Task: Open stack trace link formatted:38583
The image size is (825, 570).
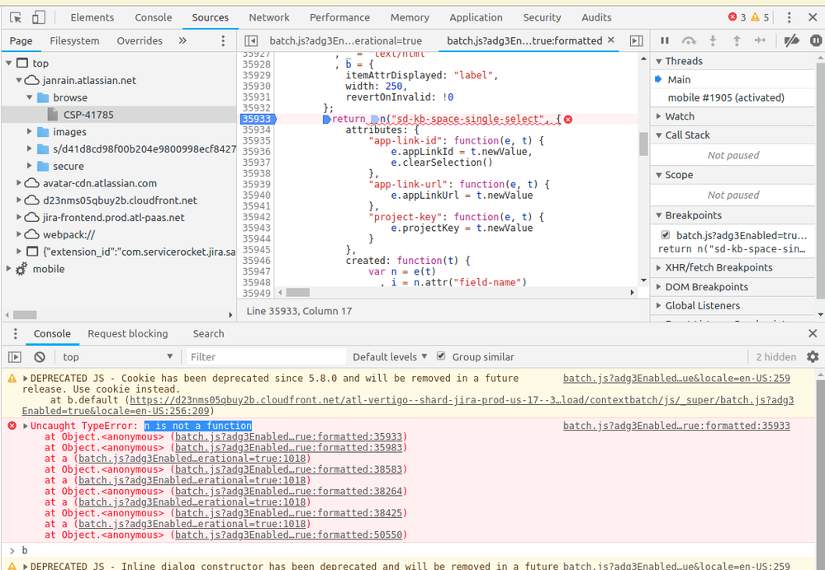Action: [x=288, y=469]
